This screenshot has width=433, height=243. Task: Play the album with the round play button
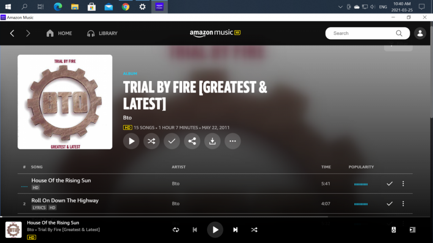coord(131,141)
